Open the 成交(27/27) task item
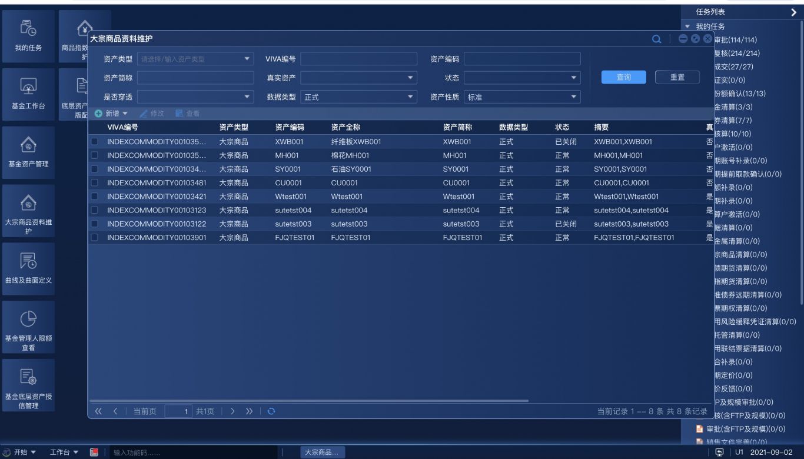This screenshot has width=804, height=459. pyautogui.click(x=733, y=67)
